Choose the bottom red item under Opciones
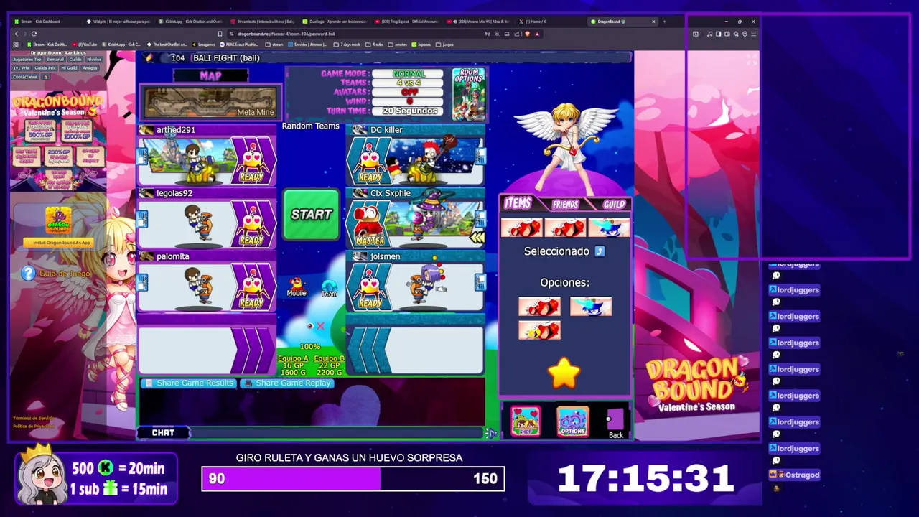The height and width of the screenshot is (517, 919). pyautogui.click(x=539, y=330)
